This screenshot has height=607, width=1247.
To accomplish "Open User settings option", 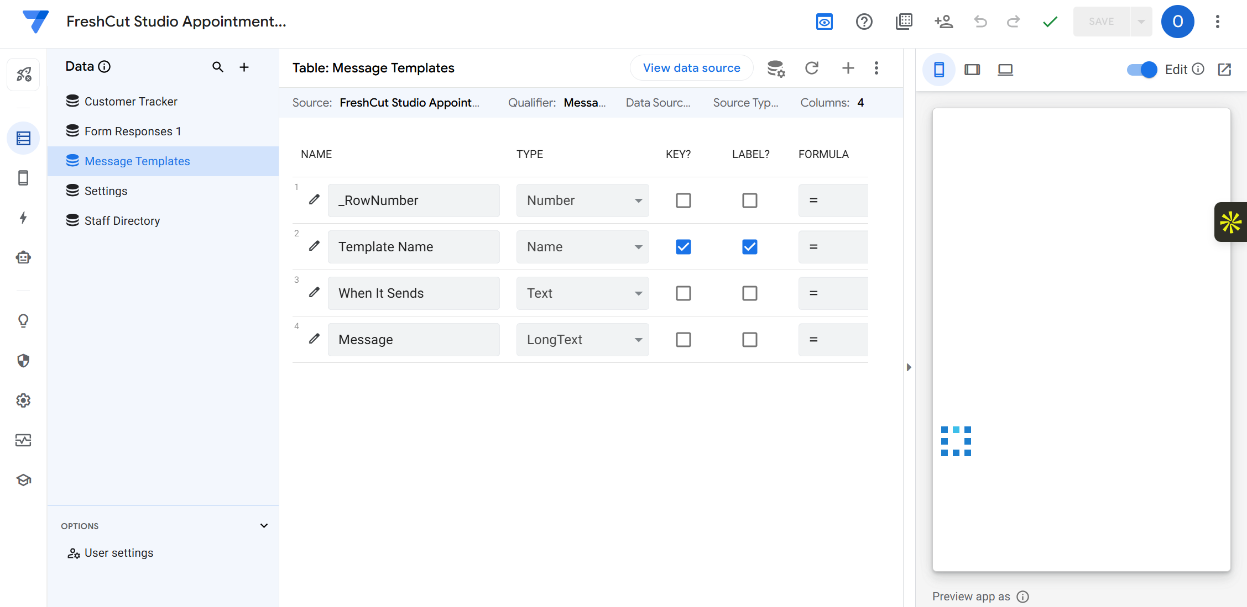I will pyautogui.click(x=111, y=553).
